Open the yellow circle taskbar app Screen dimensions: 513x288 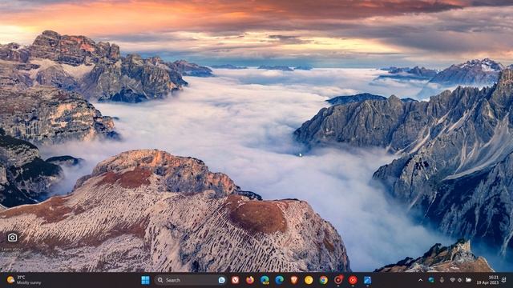[x=309, y=280]
